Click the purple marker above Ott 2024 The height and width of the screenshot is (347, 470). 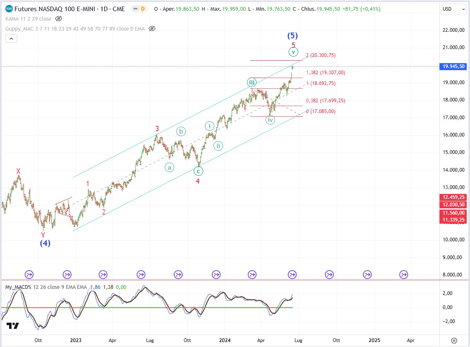pyautogui.click(x=330, y=274)
